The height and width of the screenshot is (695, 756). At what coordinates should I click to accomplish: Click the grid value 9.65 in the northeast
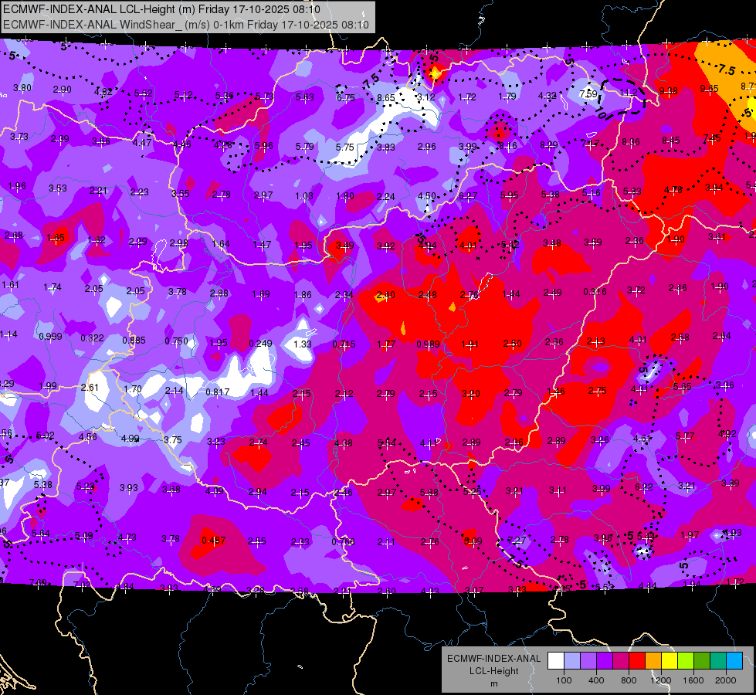click(709, 88)
